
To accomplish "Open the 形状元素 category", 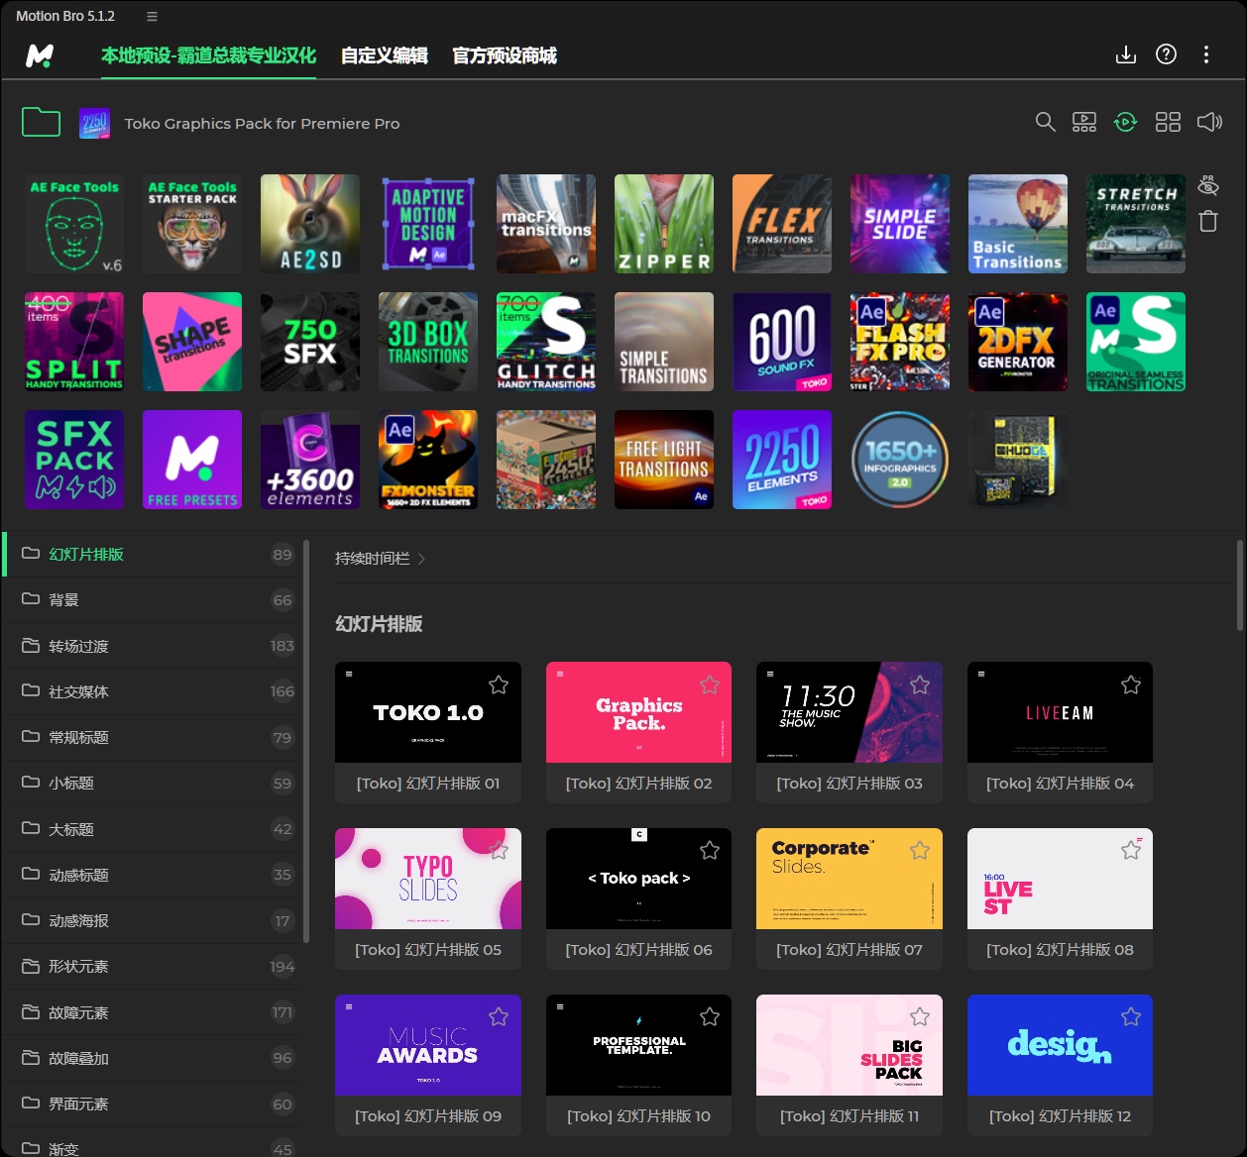I will (152, 967).
